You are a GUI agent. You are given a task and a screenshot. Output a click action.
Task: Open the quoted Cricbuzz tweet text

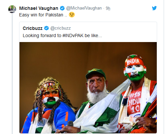[62, 36]
